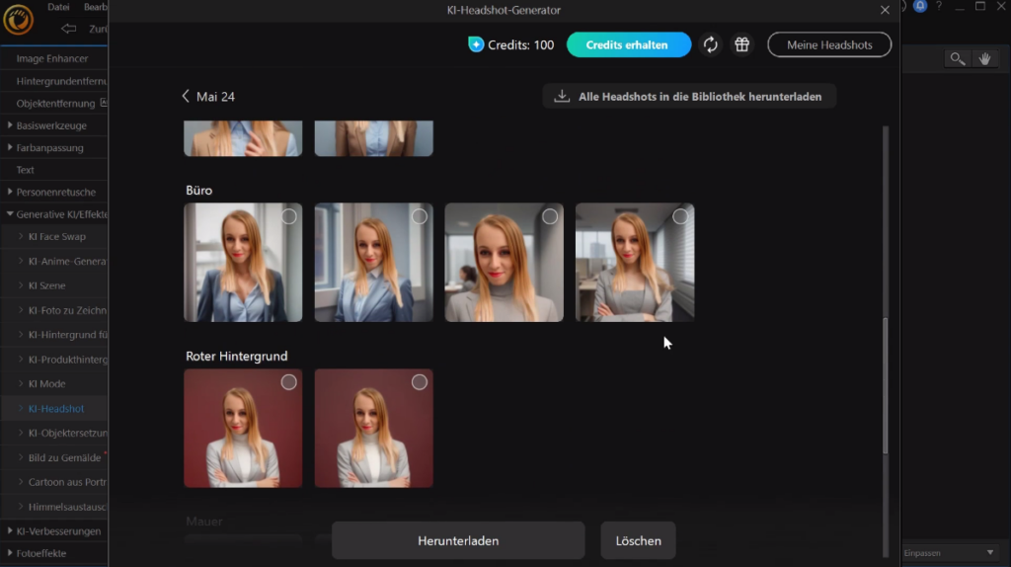
Task: Click the notification bell icon
Action: point(920,6)
